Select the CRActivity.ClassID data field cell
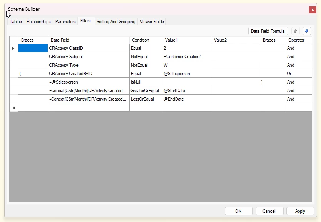321x222 pixels. click(89, 48)
